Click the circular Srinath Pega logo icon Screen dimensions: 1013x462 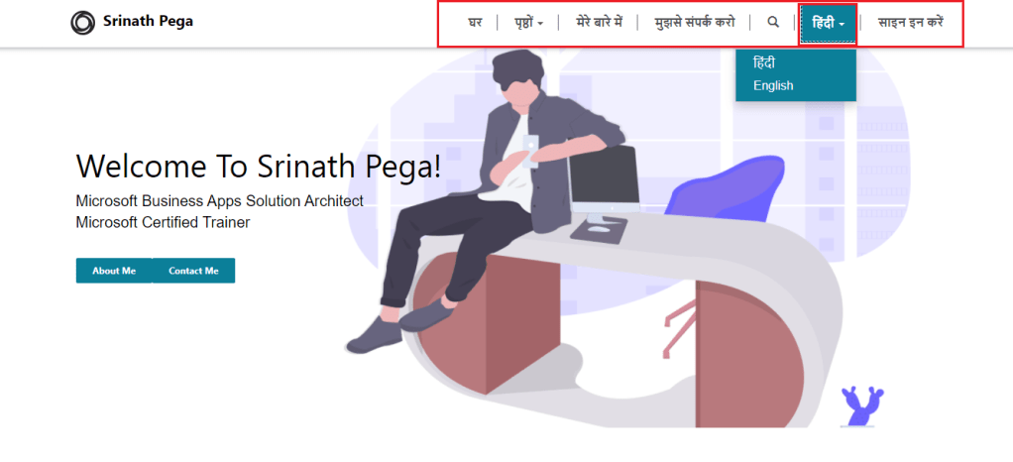pyautogui.click(x=82, y=23)
